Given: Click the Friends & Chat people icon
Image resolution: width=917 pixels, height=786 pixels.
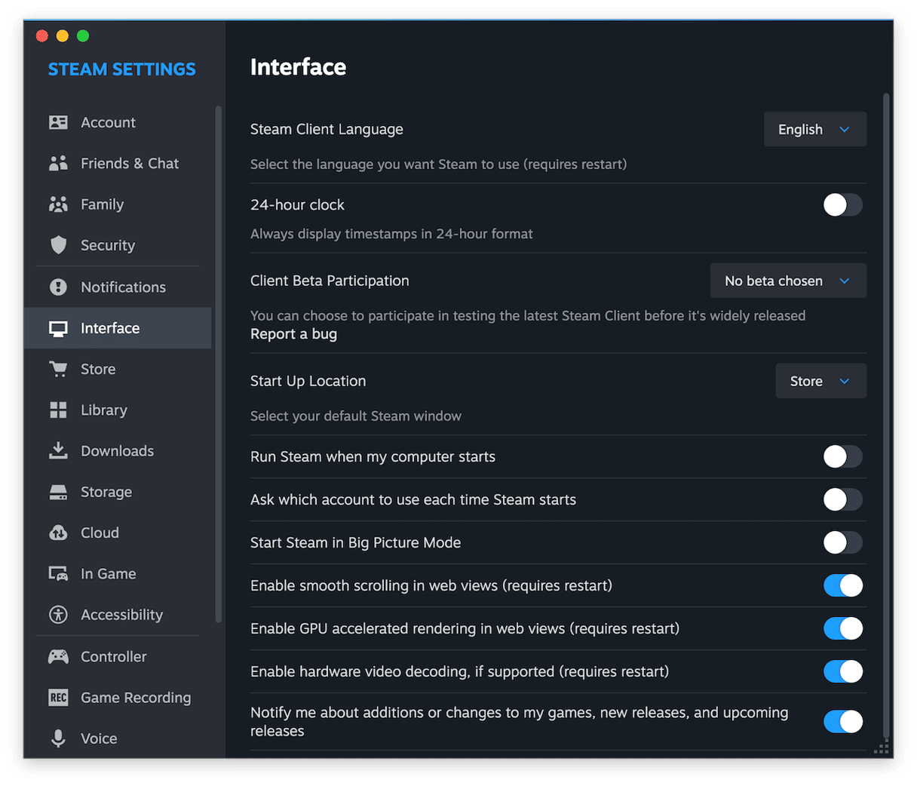Looking at the screenshot, I should (x=58, y=164).
